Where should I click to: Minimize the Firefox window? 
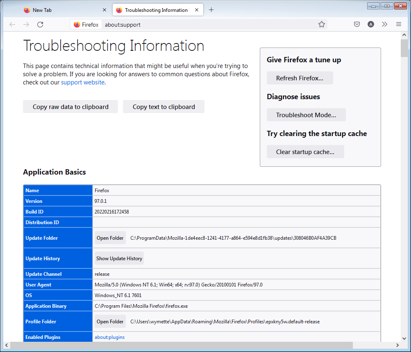tap(374, 6)
